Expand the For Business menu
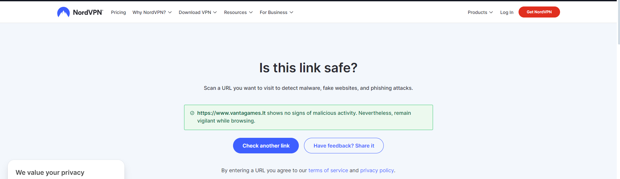Screen dimensions: 620x179 pos(276,12)
